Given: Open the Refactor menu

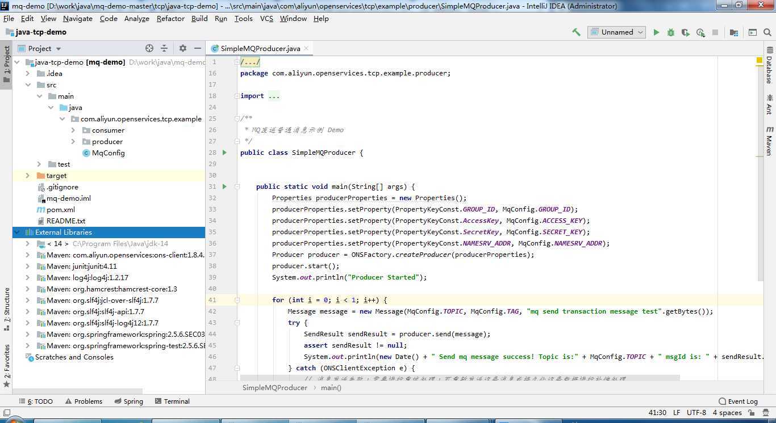Looking at the screenshot, I should tap(170, 18).
